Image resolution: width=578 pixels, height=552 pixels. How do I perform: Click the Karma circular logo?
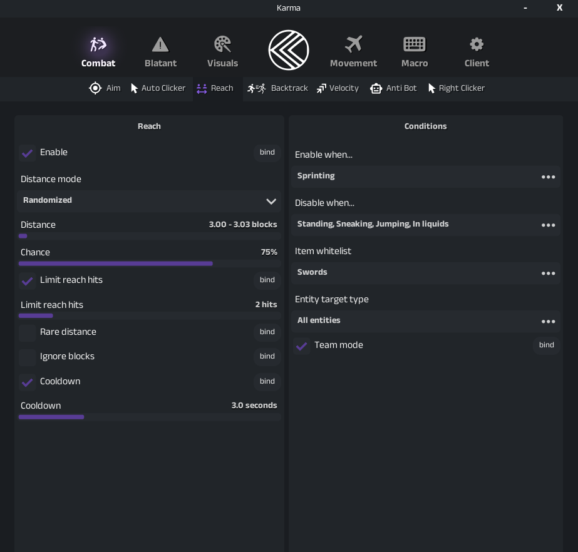(x=289, y=50)
